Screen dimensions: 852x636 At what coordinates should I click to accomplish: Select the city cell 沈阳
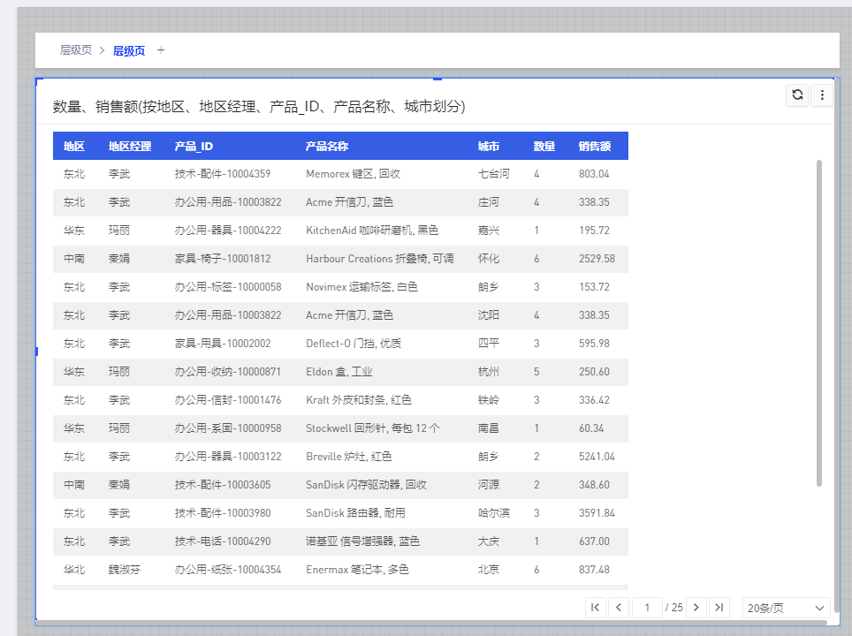pos(489,315)
